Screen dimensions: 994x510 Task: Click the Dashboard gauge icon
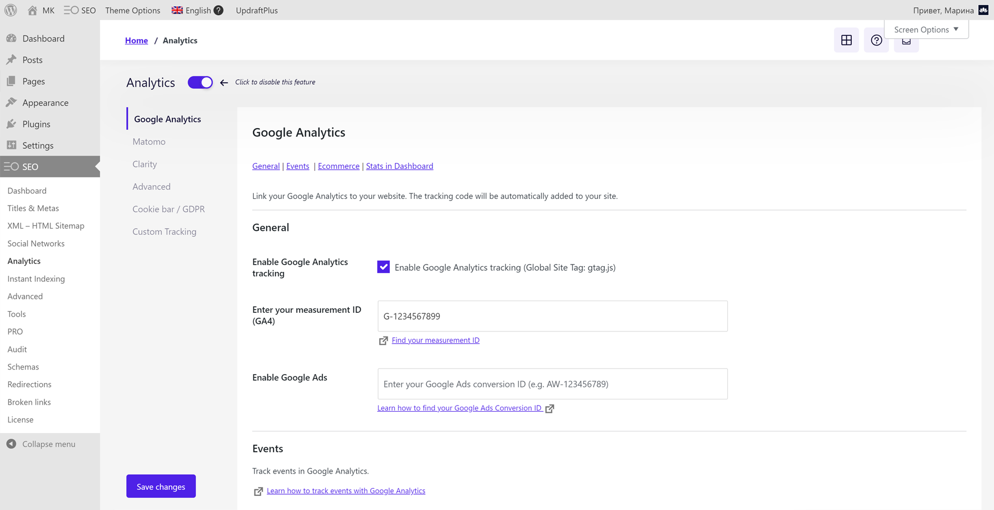[11, 38]
